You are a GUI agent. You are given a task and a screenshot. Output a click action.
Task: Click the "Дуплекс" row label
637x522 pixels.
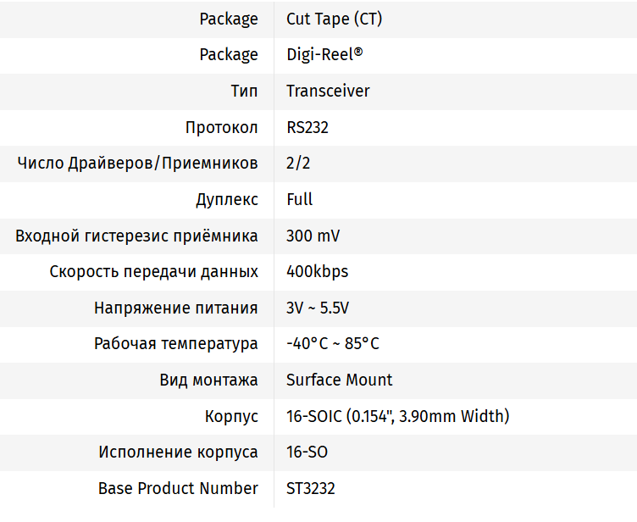pos(227,200)
